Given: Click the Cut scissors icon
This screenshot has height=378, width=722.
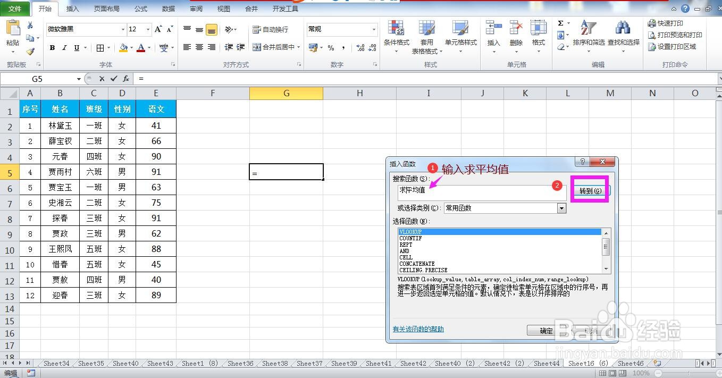Looking at the screenshot, I should point(30,26).
